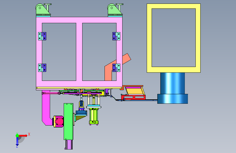Viewport: 236px width, 153px height.
Task: Select the yellow-green pneumatic cylinder
Action: pyautogui.click(x=94, y=115)
